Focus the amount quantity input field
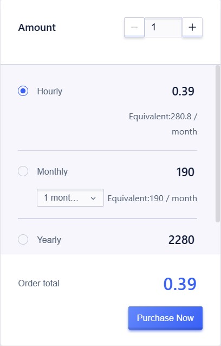 click(163, 27)
